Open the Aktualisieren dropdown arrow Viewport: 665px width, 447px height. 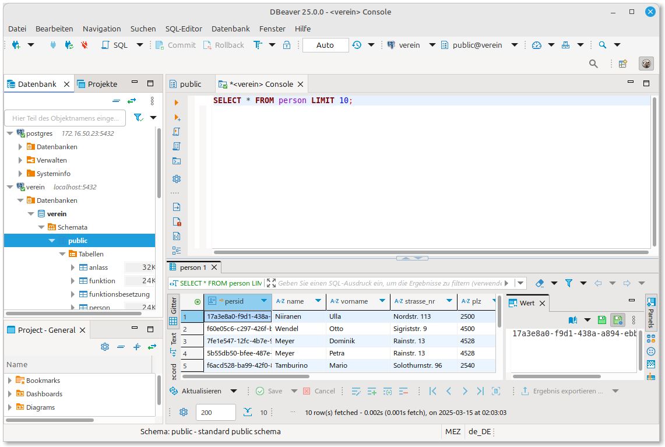tap(235, 390)
